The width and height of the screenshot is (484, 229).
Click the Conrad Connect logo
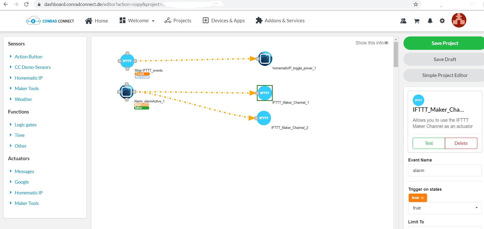[x=50, y=21]
